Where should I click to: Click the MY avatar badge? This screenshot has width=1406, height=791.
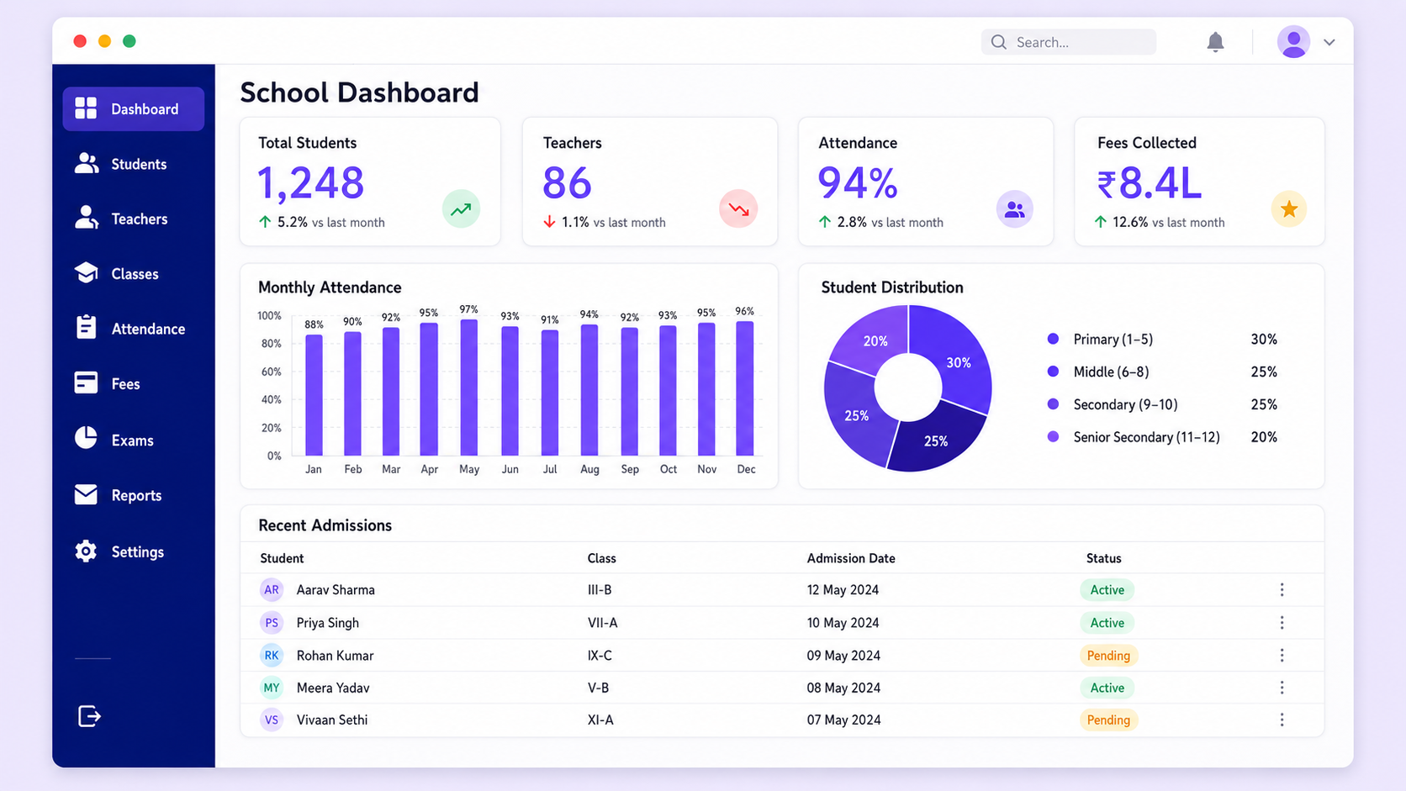(x=271, y=688)
